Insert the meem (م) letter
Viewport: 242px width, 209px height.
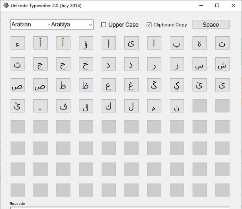coord(154,106)
